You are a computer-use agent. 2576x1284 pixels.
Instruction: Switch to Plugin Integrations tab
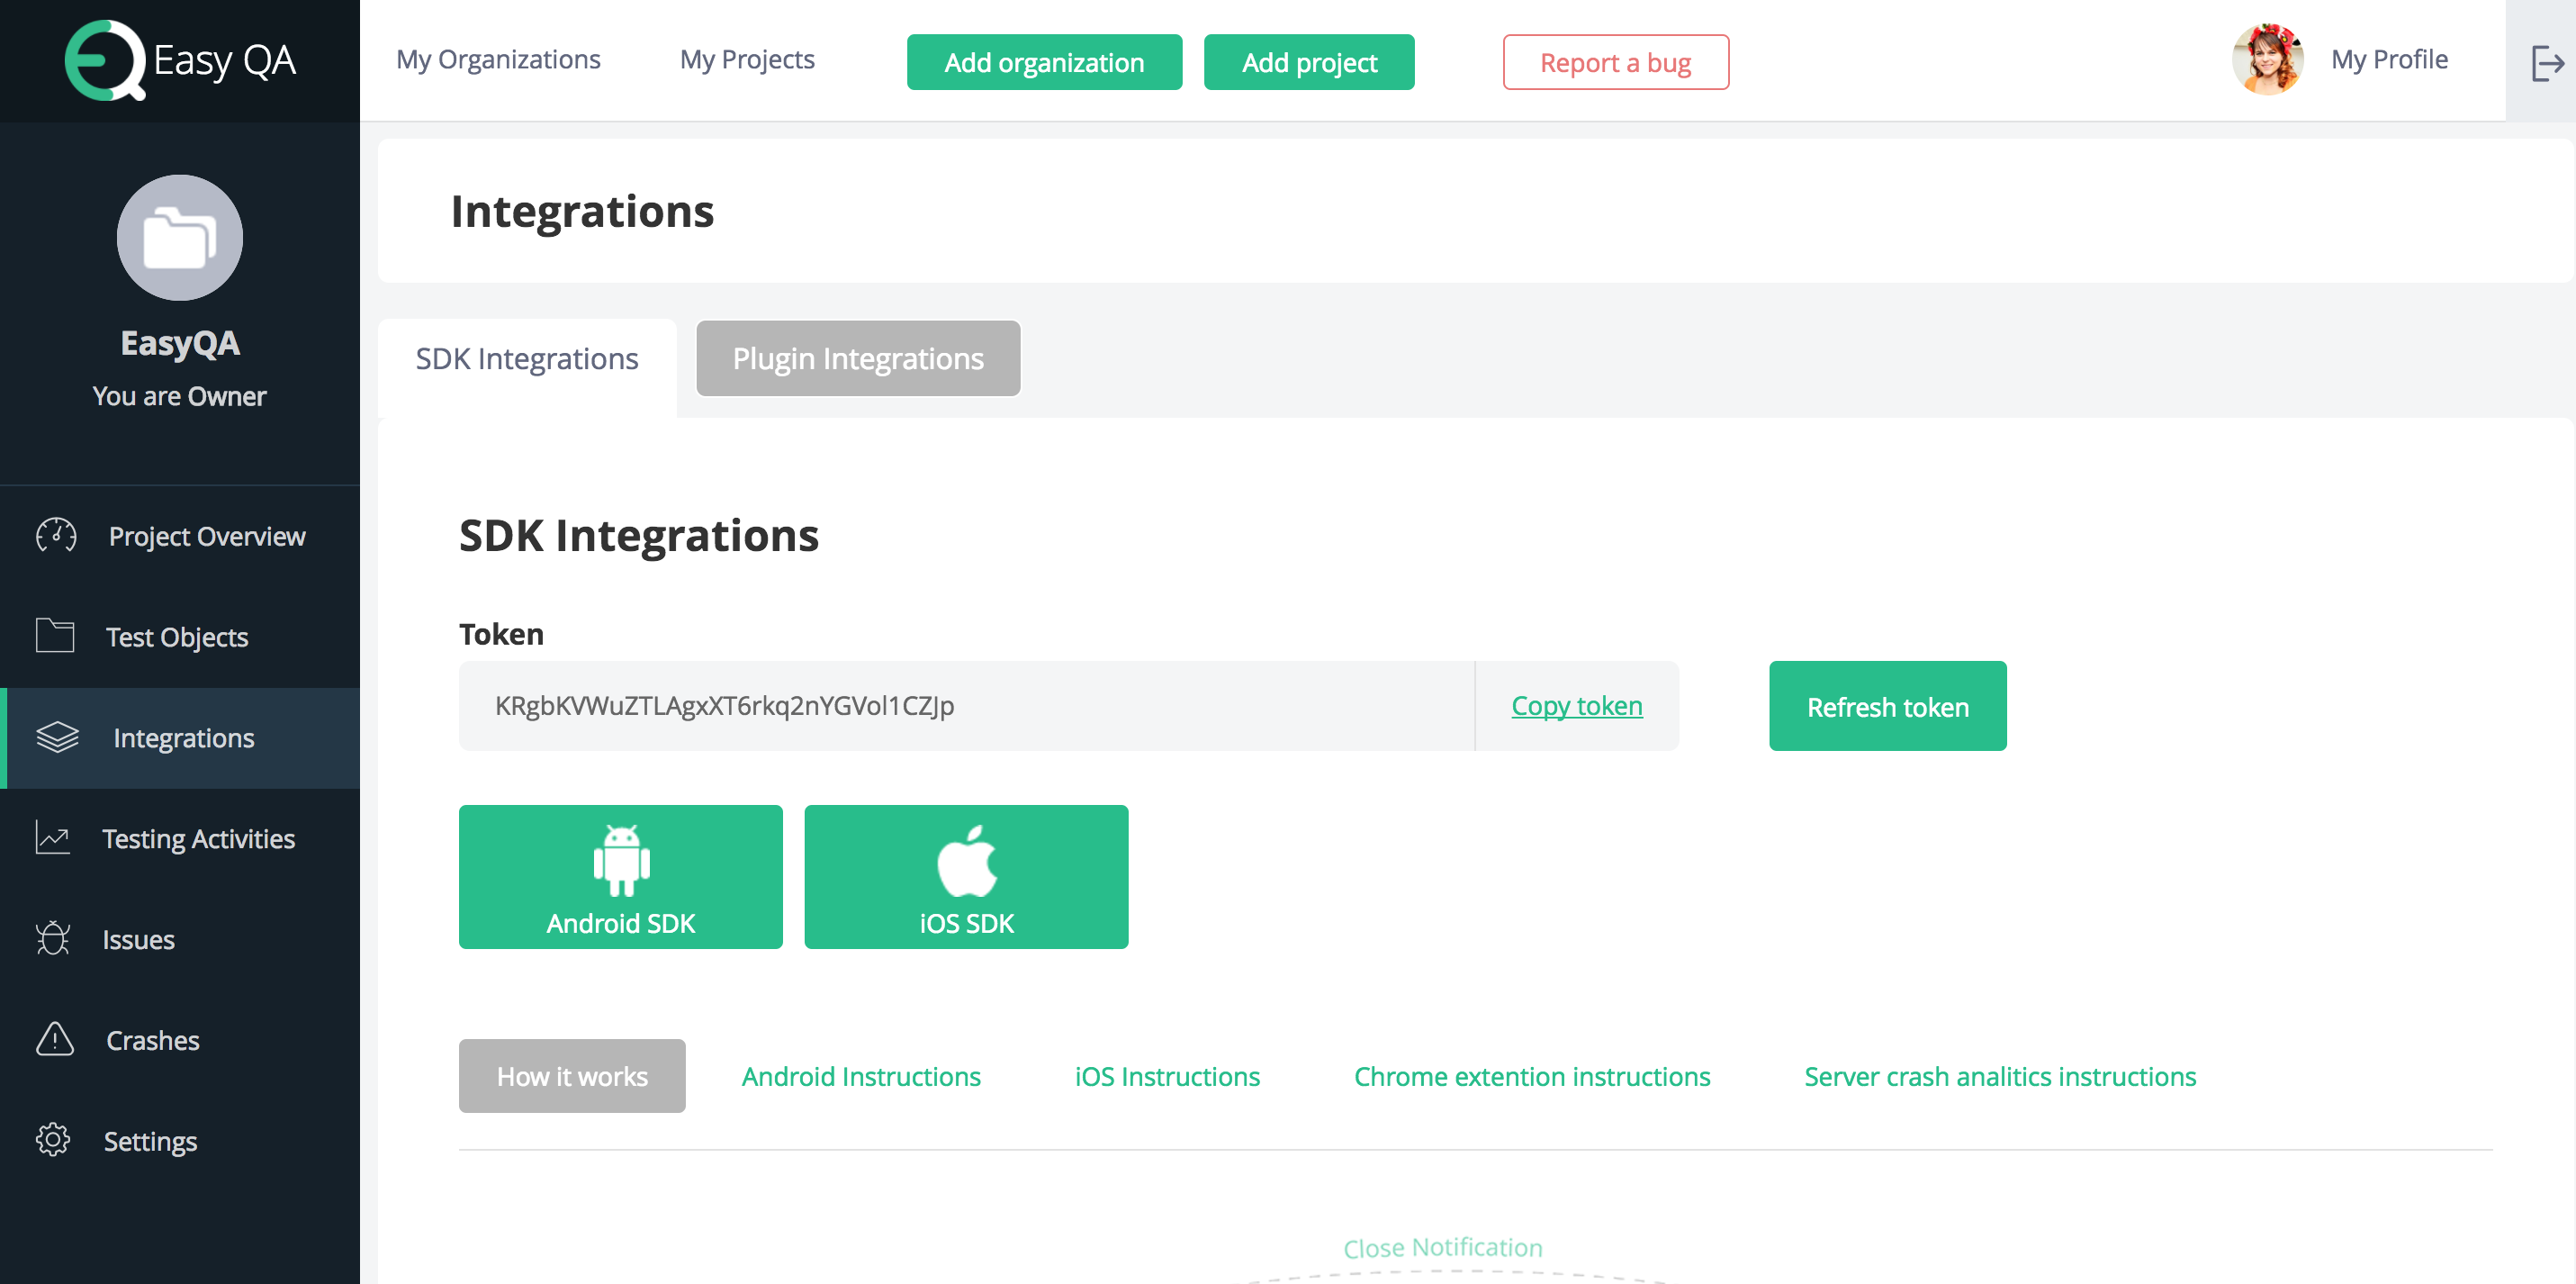(x=858, y=358)
